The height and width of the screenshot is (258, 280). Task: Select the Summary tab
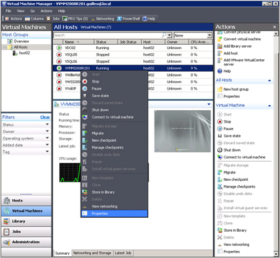[x=62, y=253]
